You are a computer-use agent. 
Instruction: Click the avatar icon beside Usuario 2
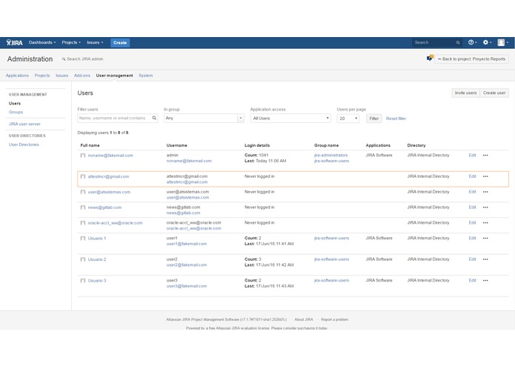(83, 259)
